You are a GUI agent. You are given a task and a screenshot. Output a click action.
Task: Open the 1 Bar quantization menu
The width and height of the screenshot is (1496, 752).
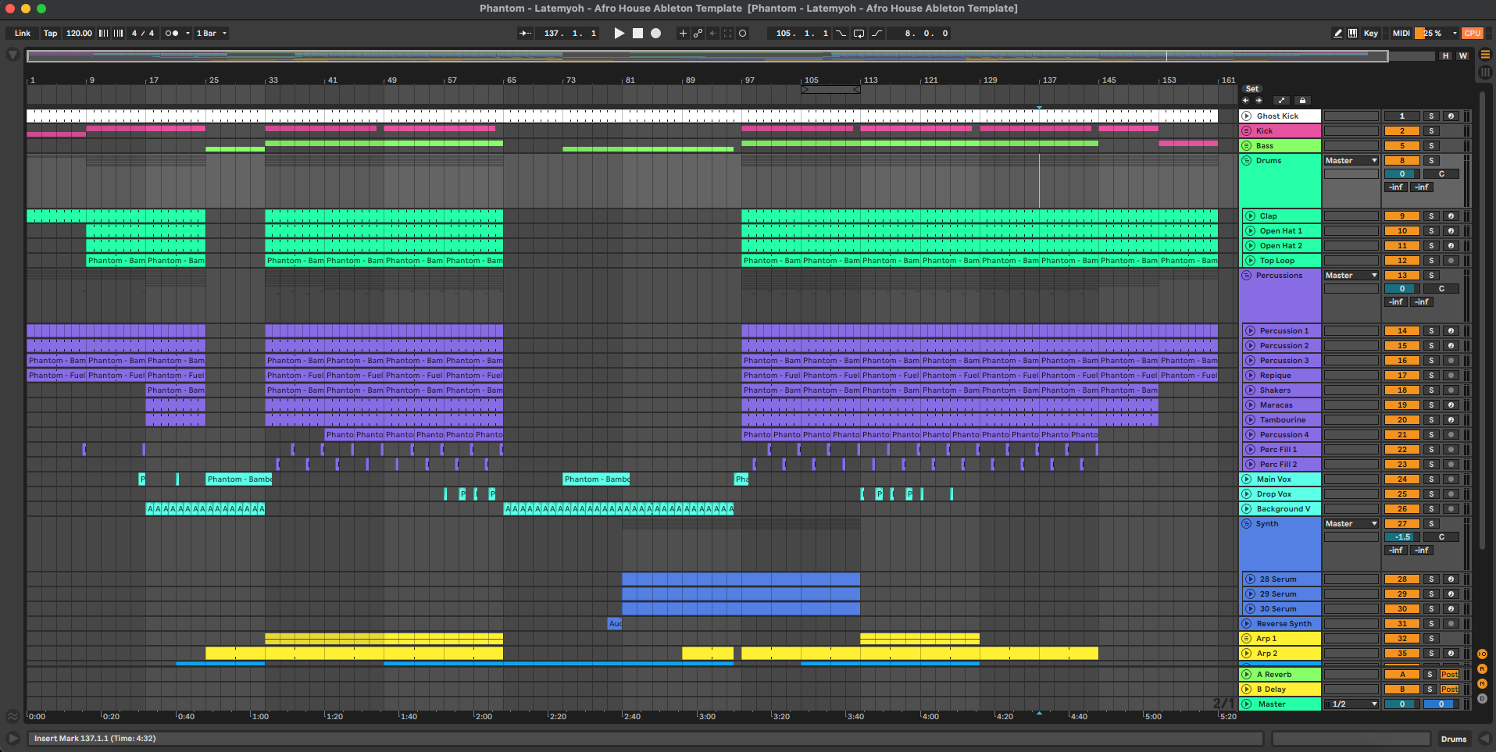(x=211, y=34)
